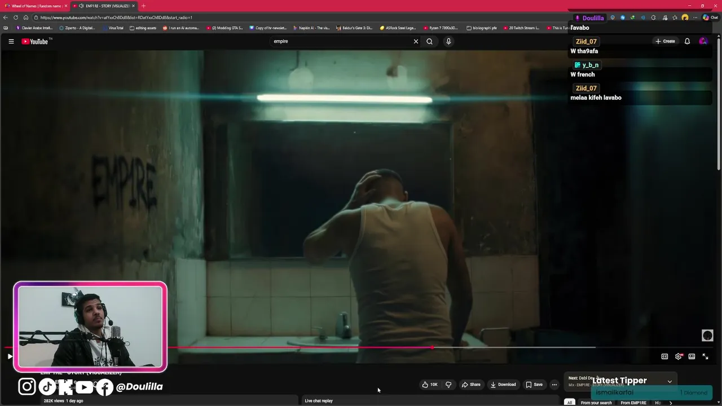The height and width of the screenshot is (406, 722).
Task: Enter full screen video mode
Action: click(705, 356)
